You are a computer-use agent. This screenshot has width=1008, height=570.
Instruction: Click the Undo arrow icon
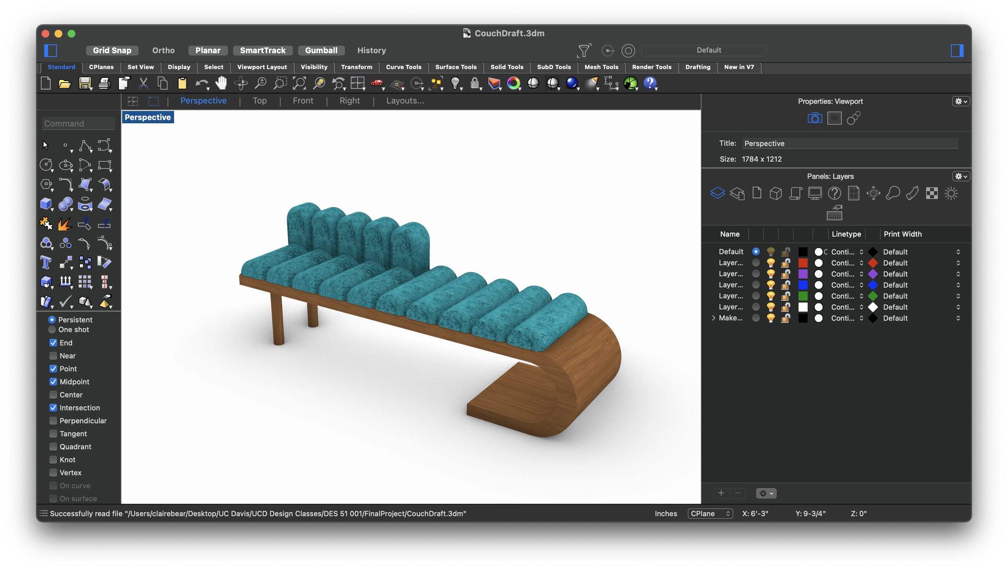coord(201,83)
